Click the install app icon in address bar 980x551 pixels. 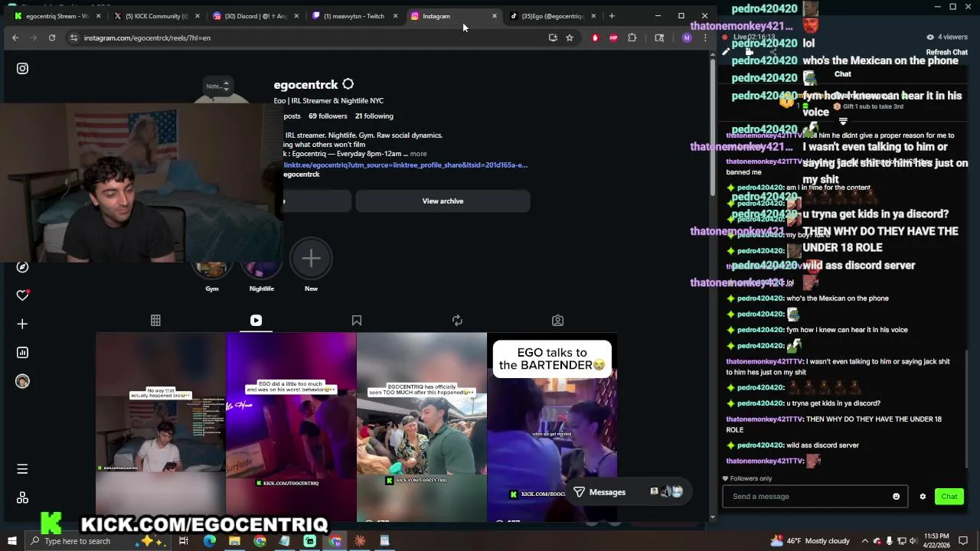pyautogui.click(x=553, y=37)
